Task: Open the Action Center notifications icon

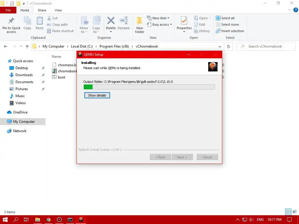Action: (289, 220)
